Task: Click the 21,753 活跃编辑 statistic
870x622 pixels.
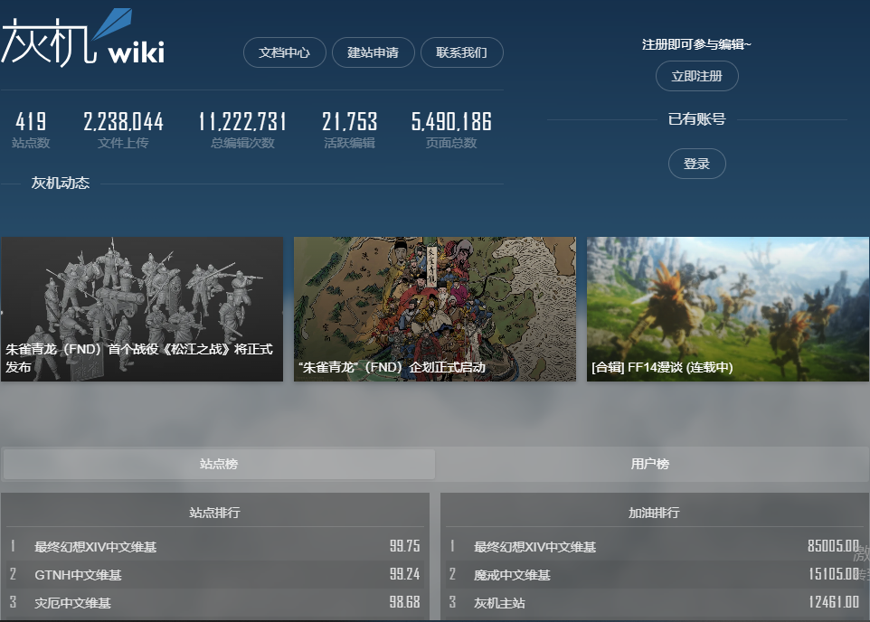Action: point(350,130)
